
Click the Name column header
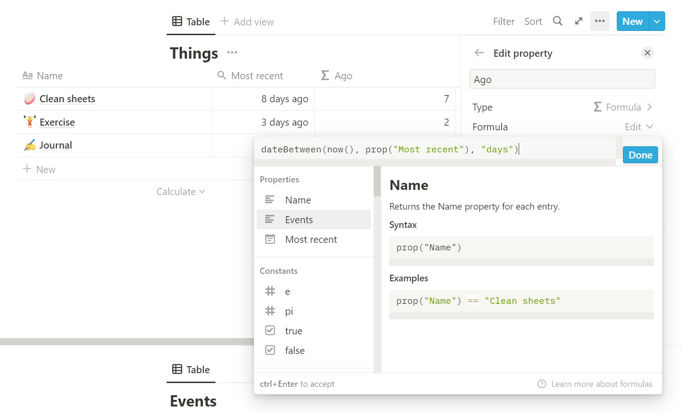[43, 75]
